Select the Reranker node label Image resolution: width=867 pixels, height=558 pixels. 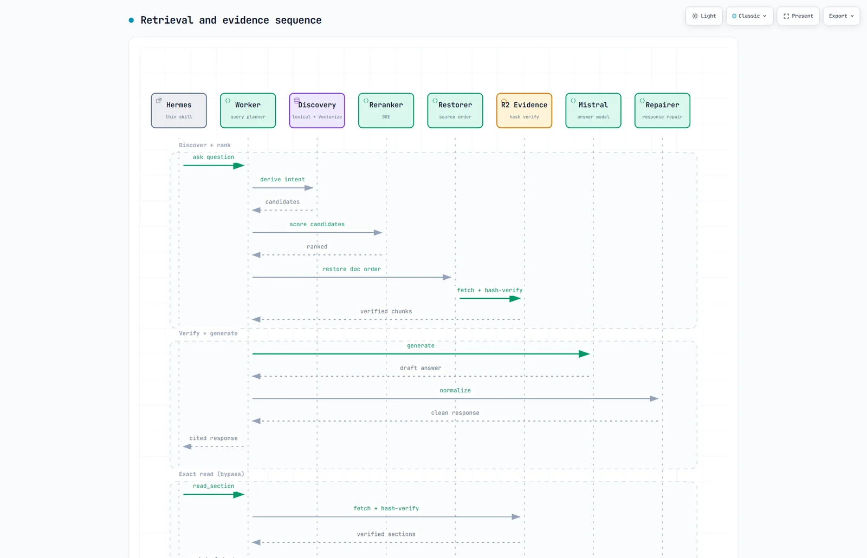click(x=386, y=105)
